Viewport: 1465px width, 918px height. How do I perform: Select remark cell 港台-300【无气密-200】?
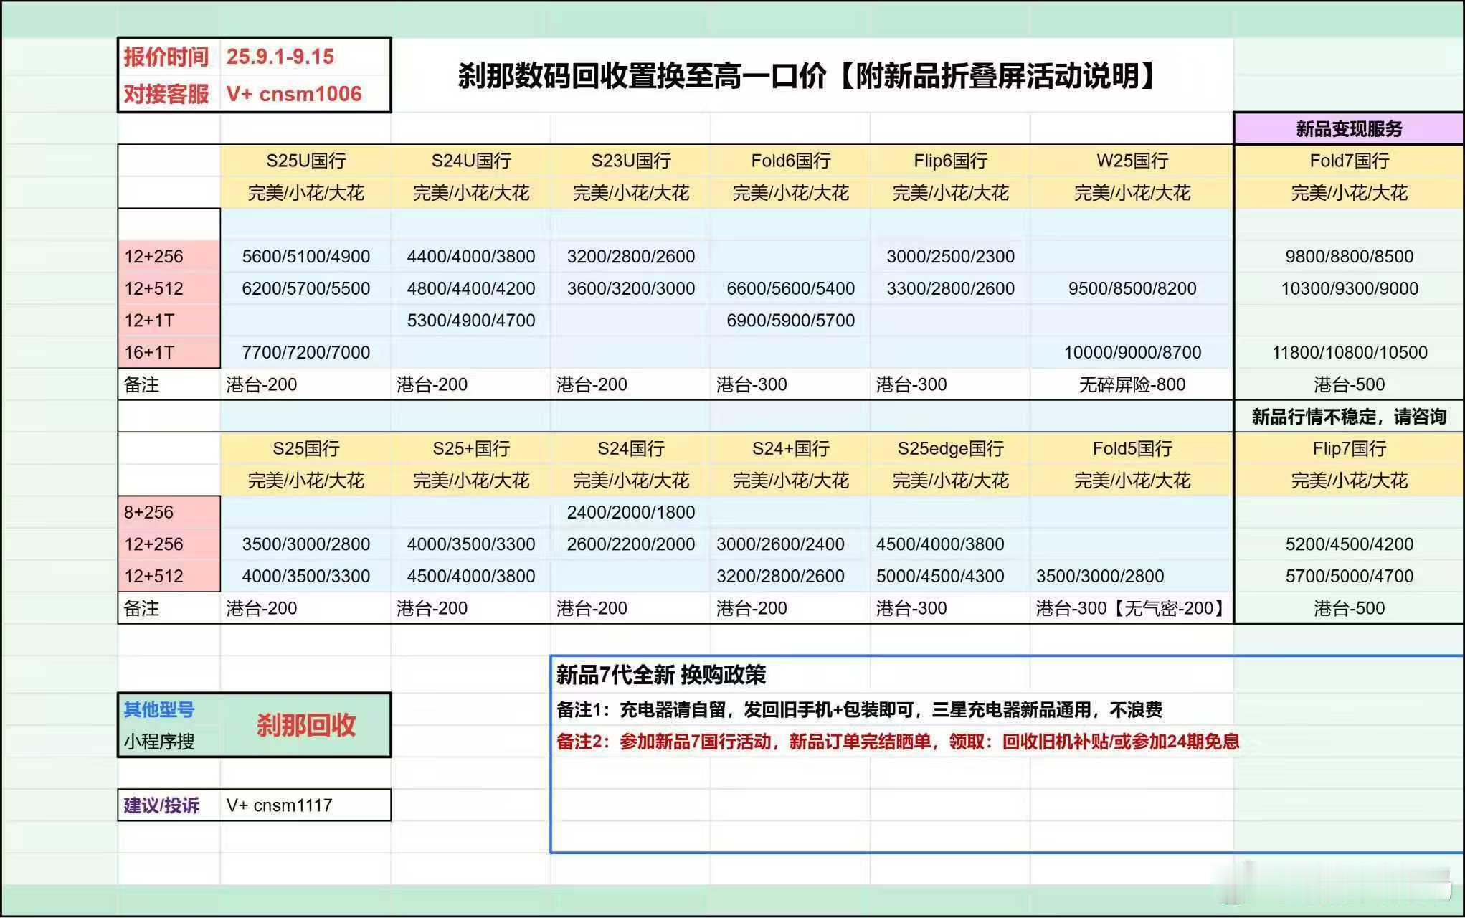(1132, 608)
